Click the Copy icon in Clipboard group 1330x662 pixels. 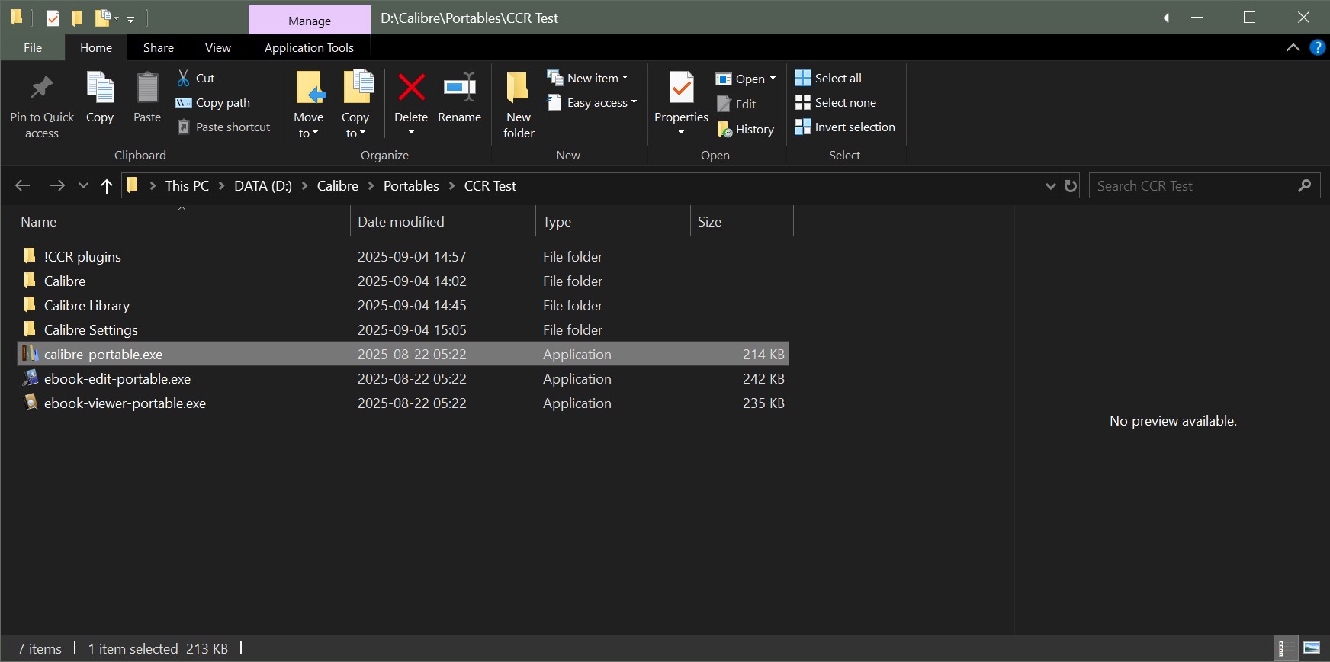[x=100, y=87]
